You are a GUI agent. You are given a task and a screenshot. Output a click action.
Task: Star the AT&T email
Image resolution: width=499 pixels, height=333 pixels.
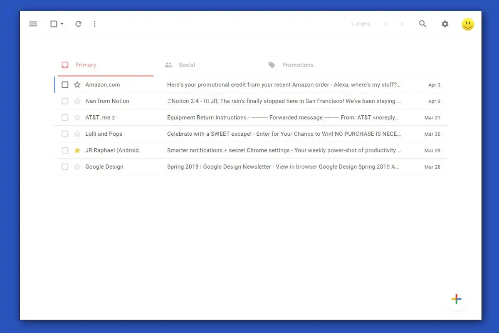click(77, 117)
